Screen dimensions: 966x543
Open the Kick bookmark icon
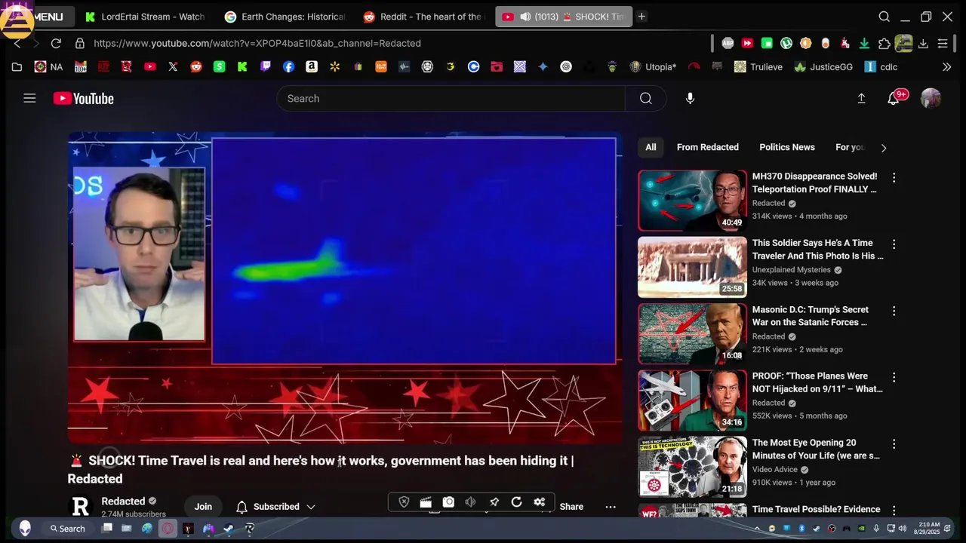(242, 66)
